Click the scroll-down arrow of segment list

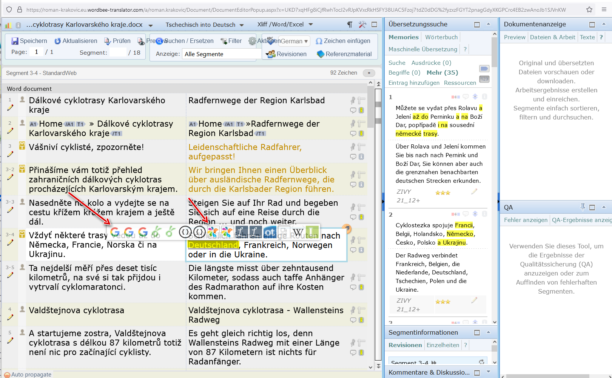pyautogui.click(x=370, y=367)
